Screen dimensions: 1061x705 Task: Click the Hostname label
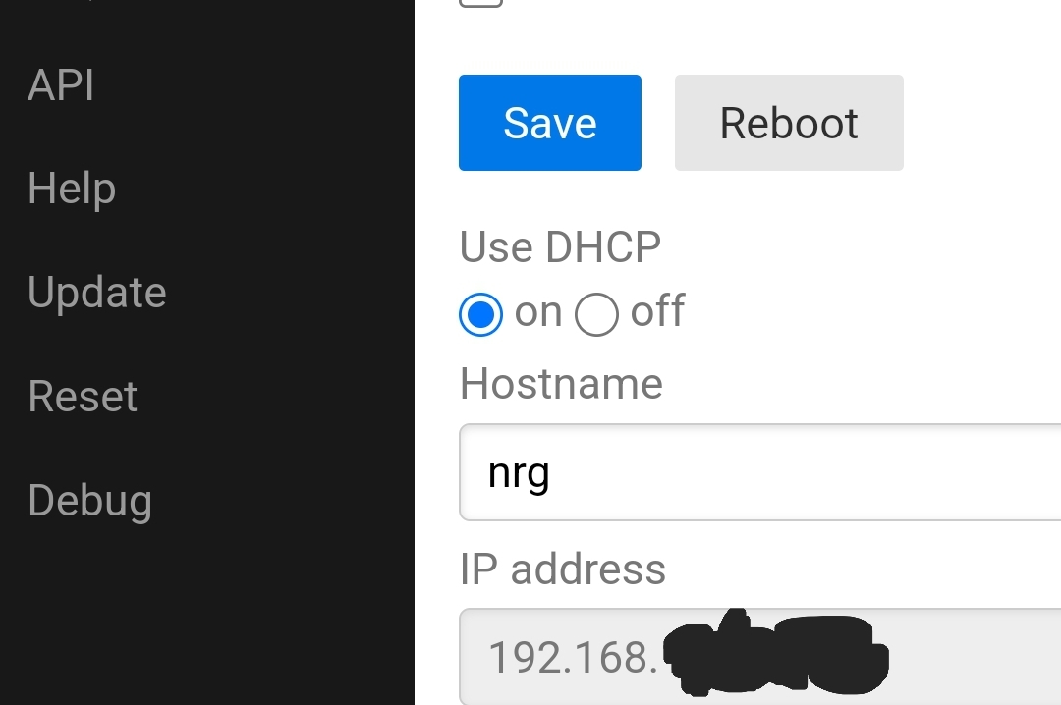561,384
